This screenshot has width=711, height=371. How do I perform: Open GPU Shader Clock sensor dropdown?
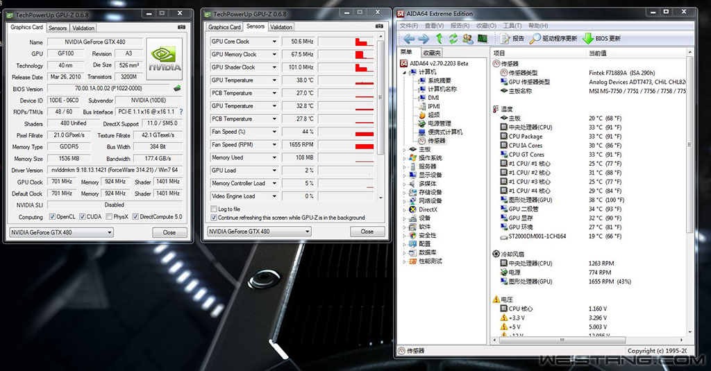pyautogui.click(x=274, y=67)
